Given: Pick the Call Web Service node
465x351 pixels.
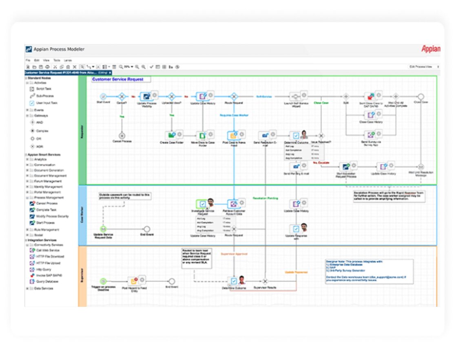Looking at the screenshot, I should 32,250.
